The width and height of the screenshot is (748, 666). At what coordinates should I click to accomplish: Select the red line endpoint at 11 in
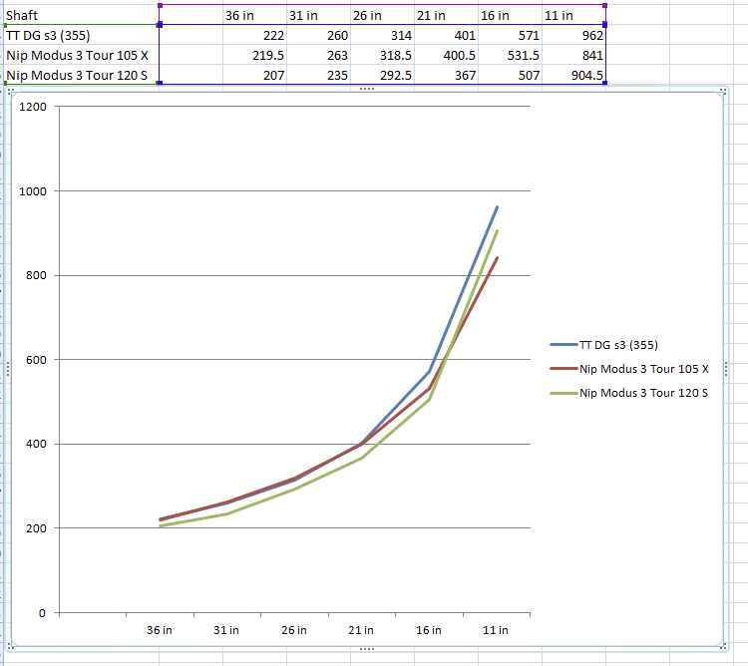[497, 258]
